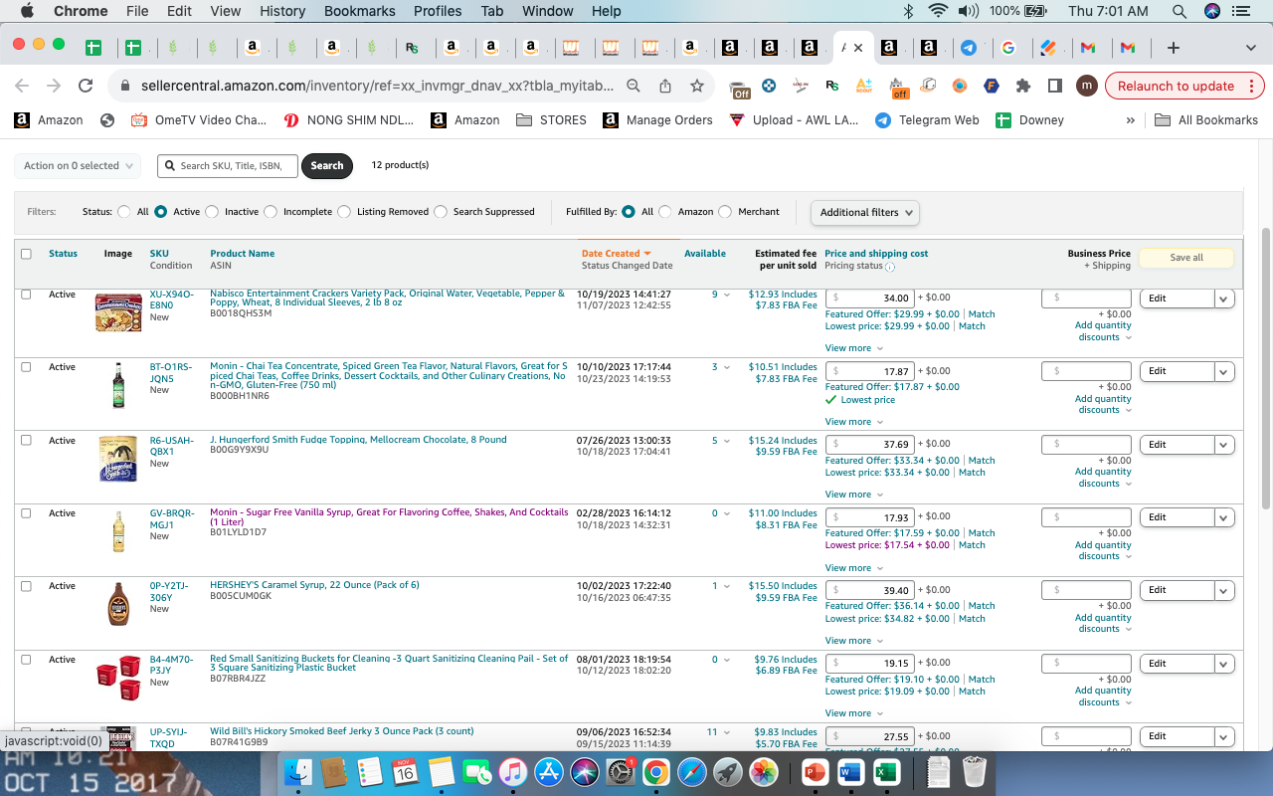Click Relaunch to update

(x=1176, y=86)
